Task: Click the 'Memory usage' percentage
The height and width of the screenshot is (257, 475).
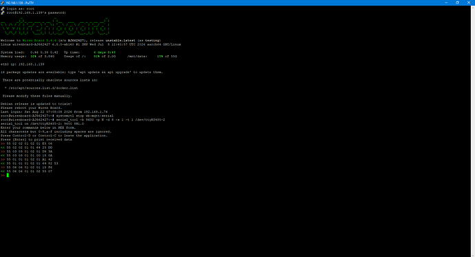Action: 33,56
